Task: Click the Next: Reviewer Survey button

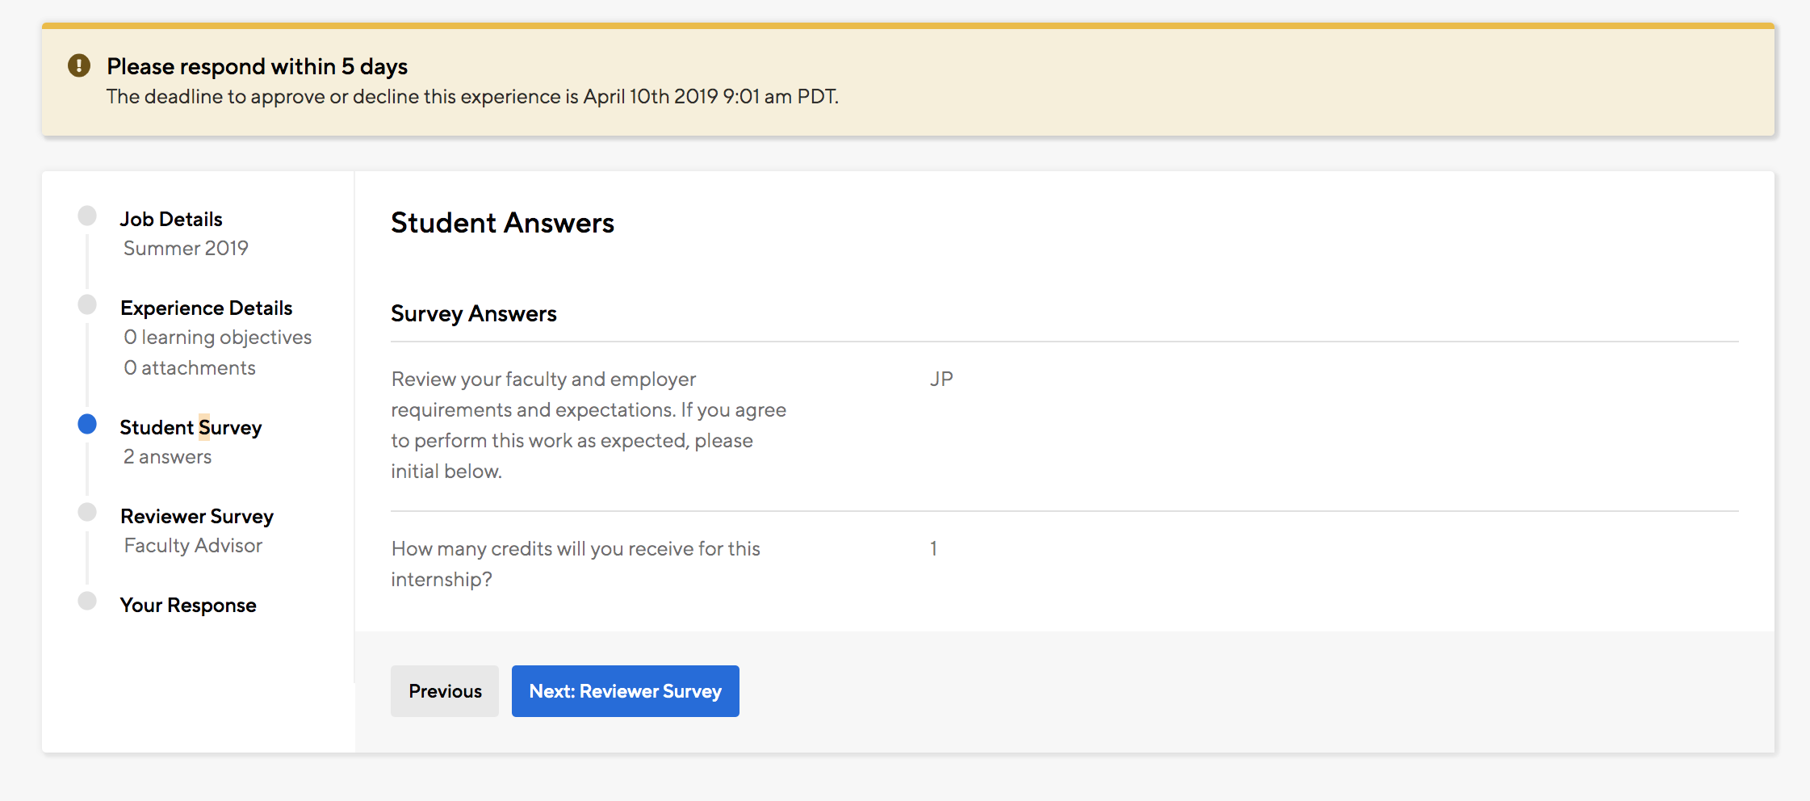Action: click(625, 691)
